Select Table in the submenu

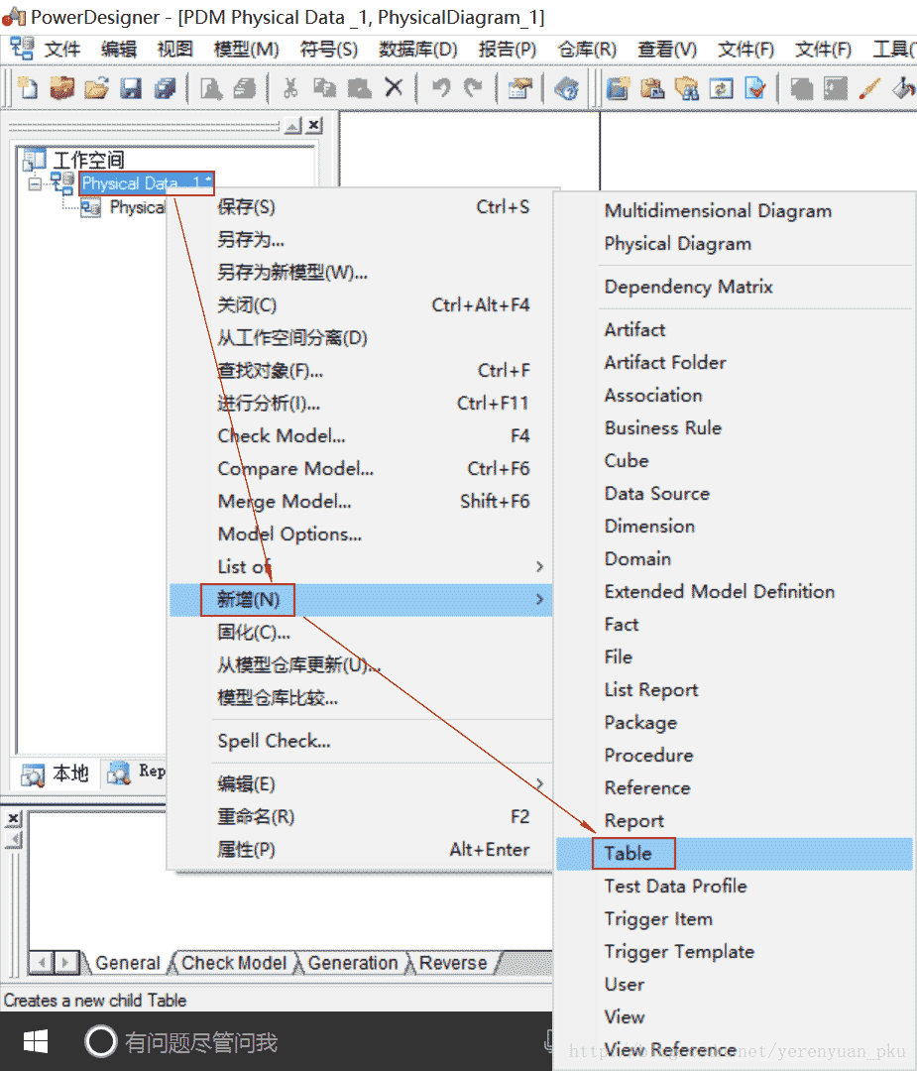[735, 854]
